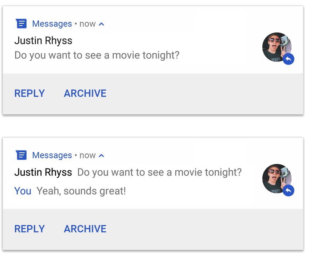Tap REPLY on the bottom notification
Viewport: 309px width, 255px height.
[29, 229]
